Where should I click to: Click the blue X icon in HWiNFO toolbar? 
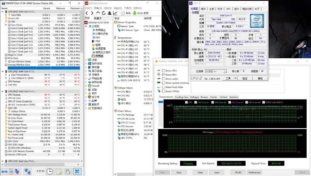pyautogui.click(x=77, y=171)
